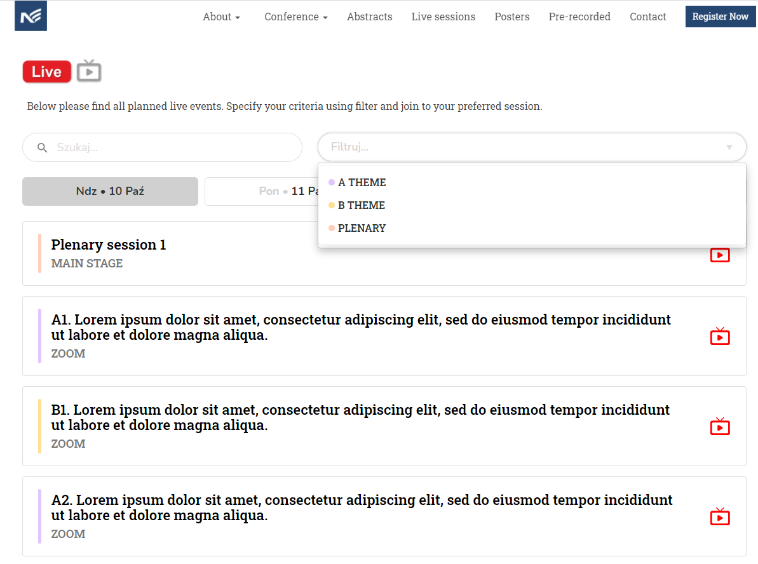Switch to the Ndz 10 Paź day tab
Image resolution: width=758 pixels, height=564 pixels.
pyautogui.click(x=110, y=191)
